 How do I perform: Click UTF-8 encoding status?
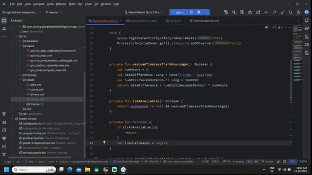226,162
